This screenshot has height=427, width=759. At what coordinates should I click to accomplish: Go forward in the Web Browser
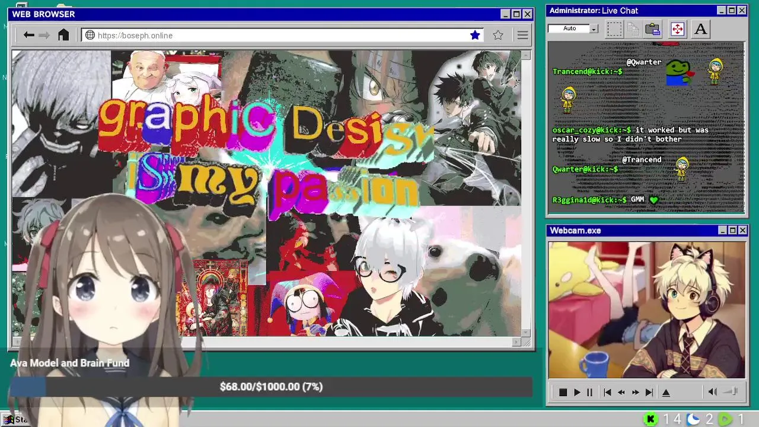44,35
